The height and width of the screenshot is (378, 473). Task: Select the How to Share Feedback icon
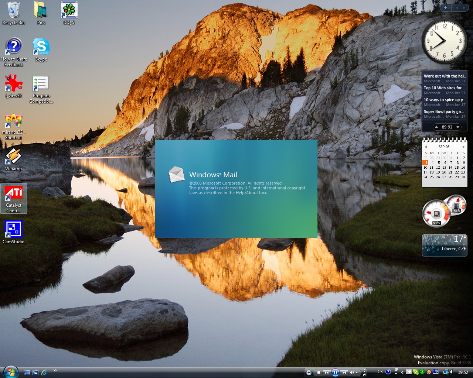click(x=14, y=52)
